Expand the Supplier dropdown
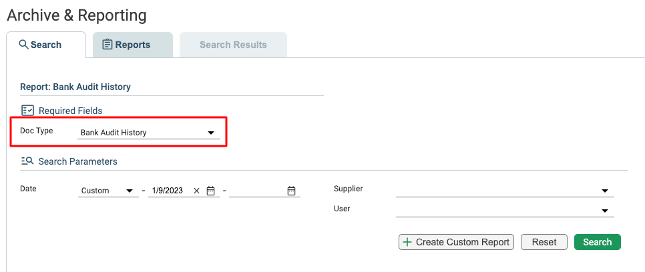 (x=505, y=191)
